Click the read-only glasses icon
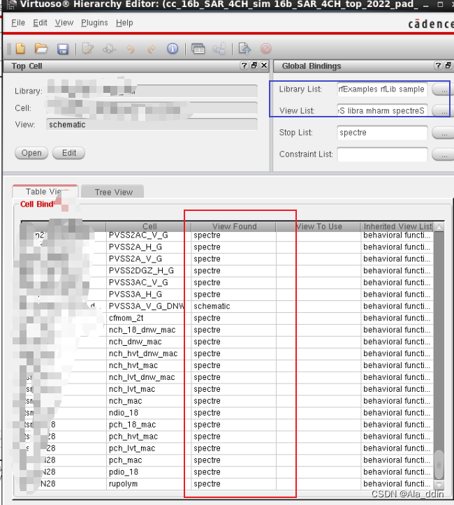The height and width of the screenshot is (505, 454). (109, 49)
